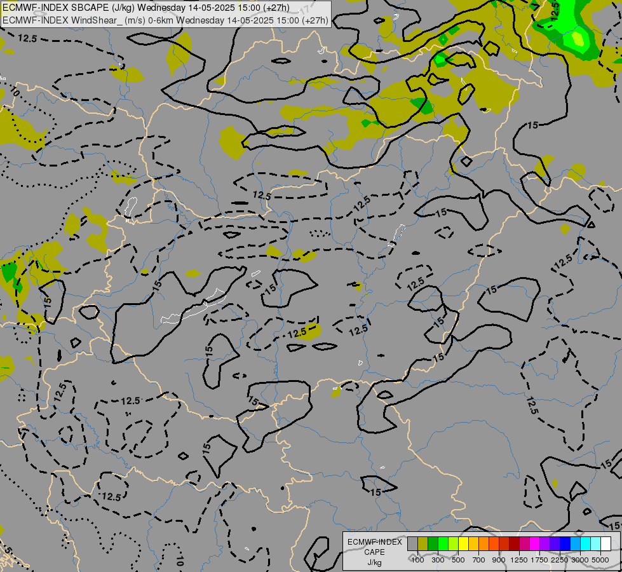Select the legend value 3000
This screenshot has height=572, width=622.
click(x=580, y=560)
